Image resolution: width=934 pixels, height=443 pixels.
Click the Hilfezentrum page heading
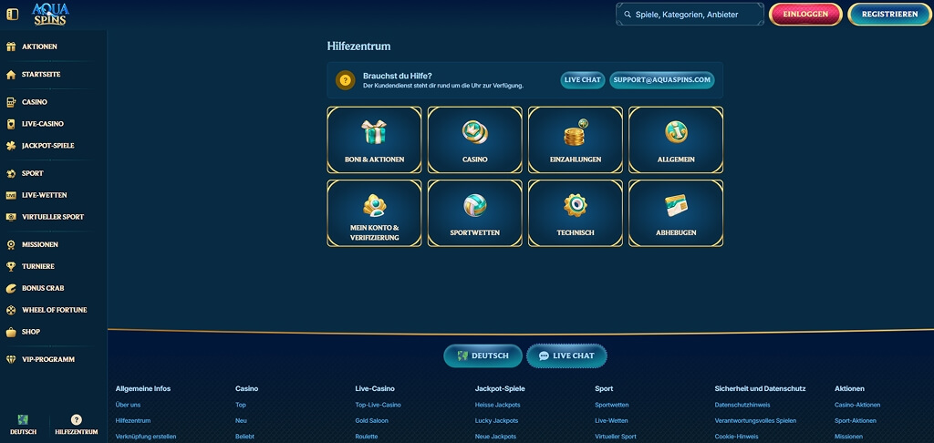point(359,46)
